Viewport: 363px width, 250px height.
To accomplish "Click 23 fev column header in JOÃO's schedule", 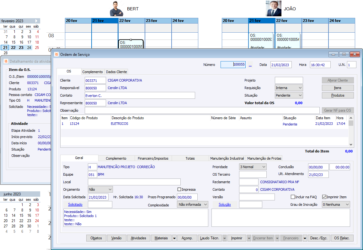I will pos(315,21).
